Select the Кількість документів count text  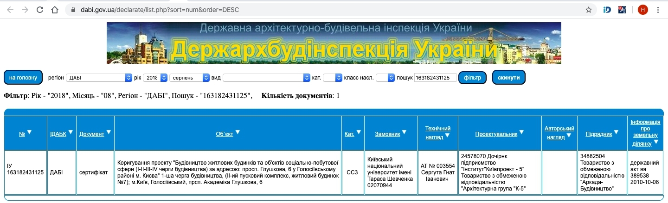tap(301, 96)
